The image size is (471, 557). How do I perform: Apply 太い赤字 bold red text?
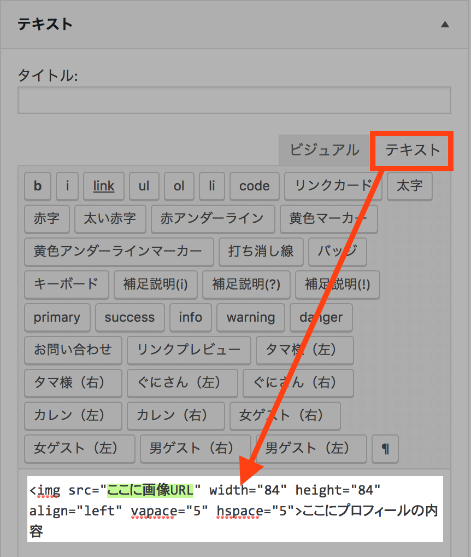[x=110, y=219]
